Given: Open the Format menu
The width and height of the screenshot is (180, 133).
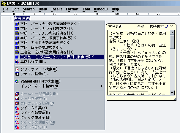Looking at the screenshot, I should tap(72, 9).
